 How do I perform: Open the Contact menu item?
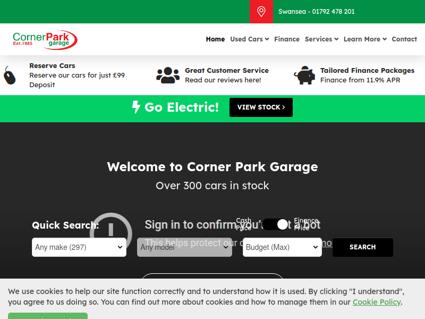pos(404,39)
